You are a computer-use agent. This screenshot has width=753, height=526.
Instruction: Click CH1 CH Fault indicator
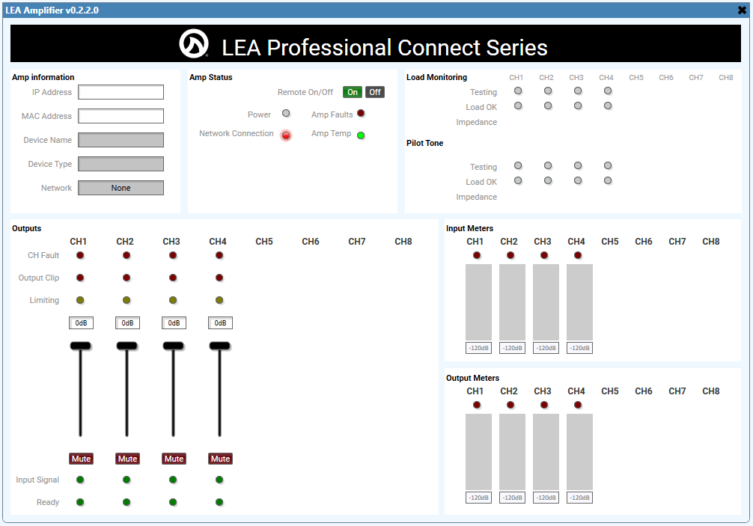80,255
